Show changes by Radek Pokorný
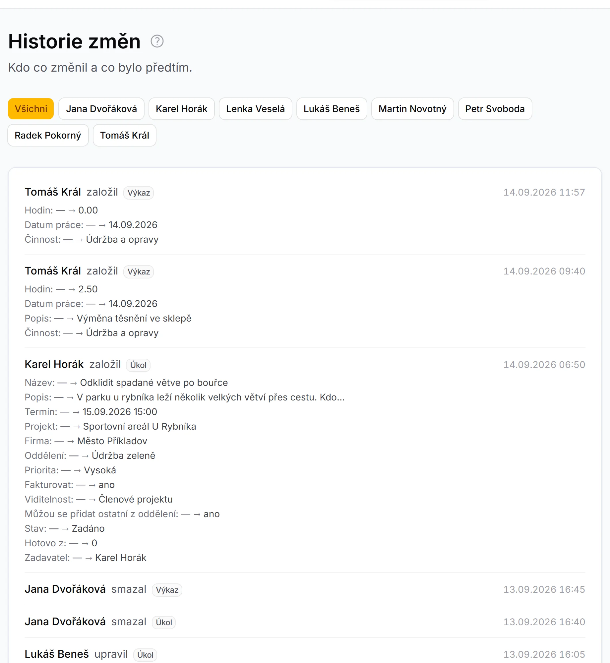The image size is (610, 663). coord(48,135)
